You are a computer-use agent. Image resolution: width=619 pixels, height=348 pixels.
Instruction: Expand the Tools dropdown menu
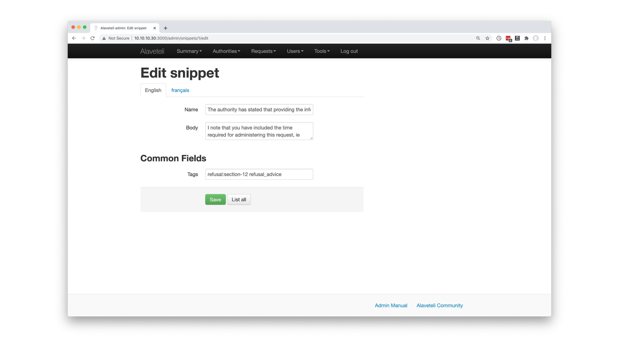click(x=322, y=51)
